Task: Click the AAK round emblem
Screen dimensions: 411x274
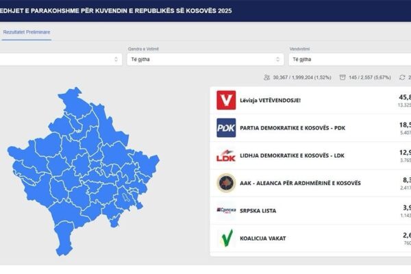Action: click(x=226, y=183)
